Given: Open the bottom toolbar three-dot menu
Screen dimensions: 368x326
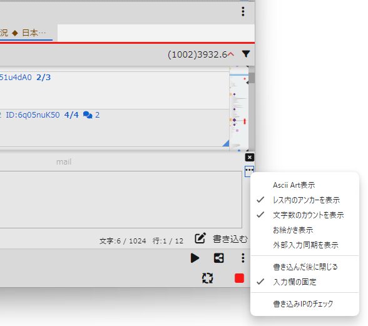Looking at the screenshot, I should coord(243,258).
